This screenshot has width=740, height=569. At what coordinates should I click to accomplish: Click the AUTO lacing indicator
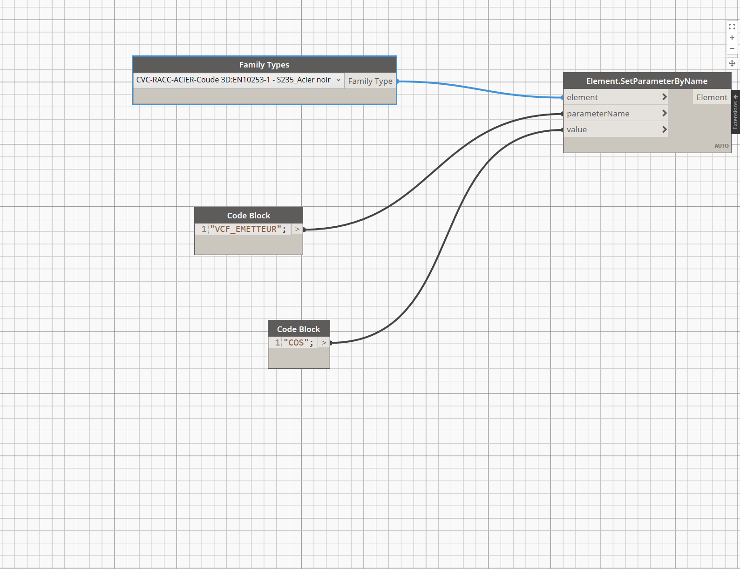point(721,146)
